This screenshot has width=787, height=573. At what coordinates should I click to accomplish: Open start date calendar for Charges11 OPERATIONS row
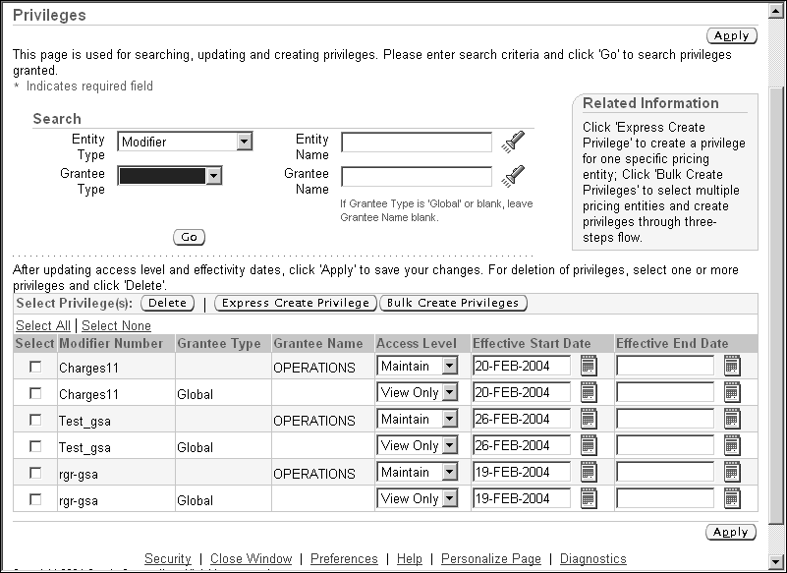pyautogui.click(x=589, y=366)
